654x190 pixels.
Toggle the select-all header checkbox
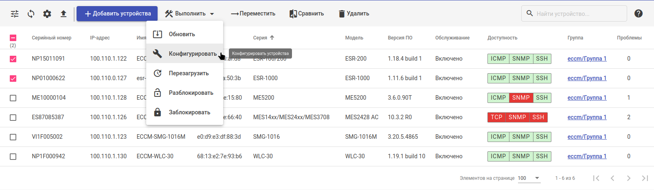[x=13, y=38]
